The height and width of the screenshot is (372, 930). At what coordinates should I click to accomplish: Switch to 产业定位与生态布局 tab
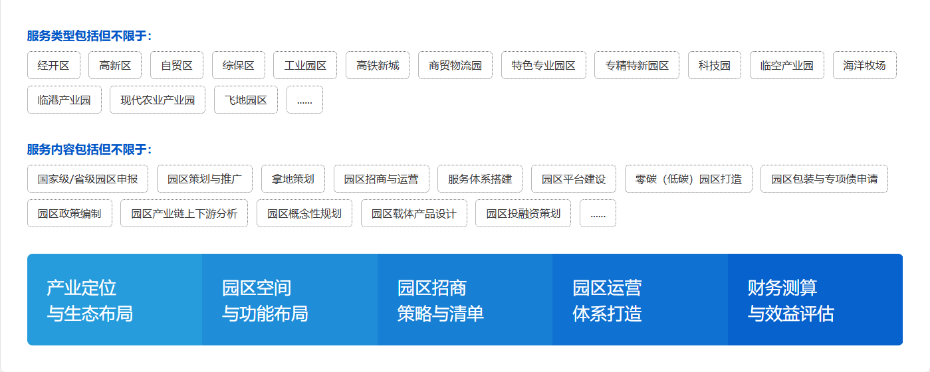tap(114, 300)
